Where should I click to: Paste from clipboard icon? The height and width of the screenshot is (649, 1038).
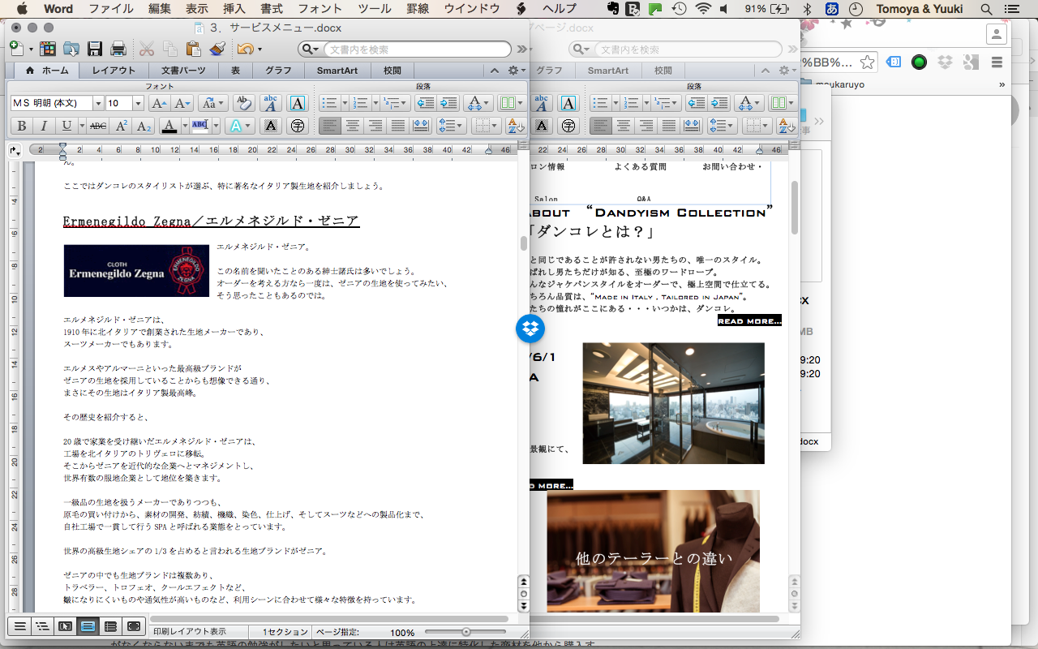[x=193, y=49]
